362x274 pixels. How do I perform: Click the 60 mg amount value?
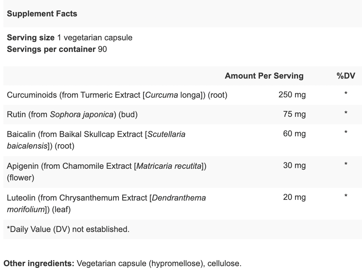(x=294, y=134)
